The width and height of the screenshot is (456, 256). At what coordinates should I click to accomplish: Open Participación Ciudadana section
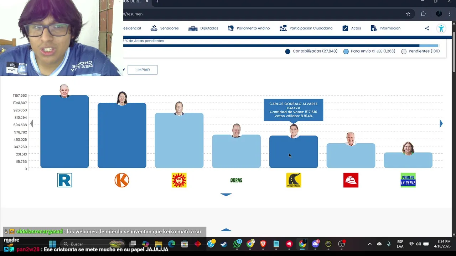click(306, 28)
